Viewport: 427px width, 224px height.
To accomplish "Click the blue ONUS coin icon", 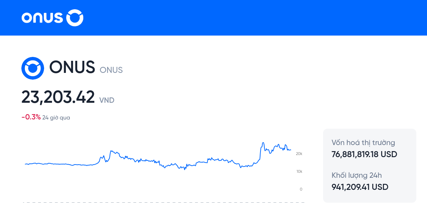I will coord(33,68).
